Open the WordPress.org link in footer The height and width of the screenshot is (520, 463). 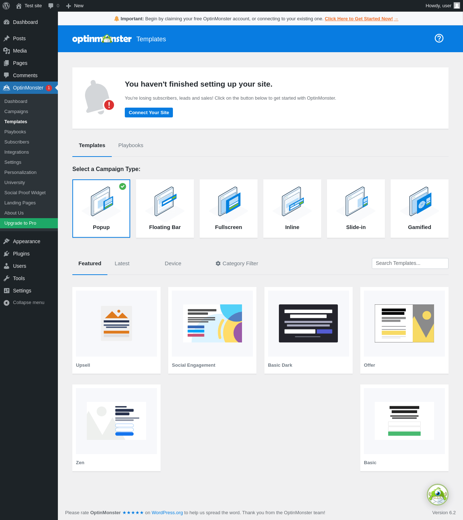(x=167, y=513)
